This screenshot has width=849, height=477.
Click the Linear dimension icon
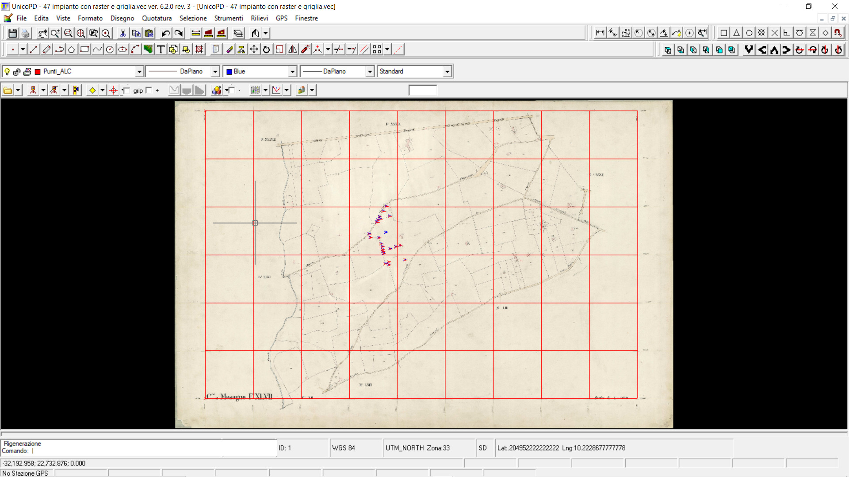pyautogui.click(x=600, y=33)
